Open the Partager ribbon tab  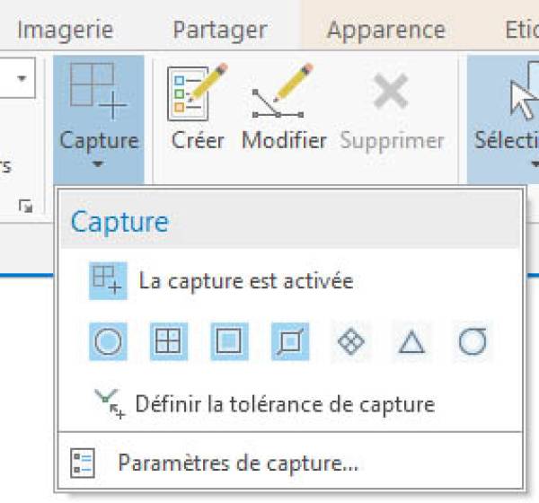pyautogui.click(x=220, y=30)
